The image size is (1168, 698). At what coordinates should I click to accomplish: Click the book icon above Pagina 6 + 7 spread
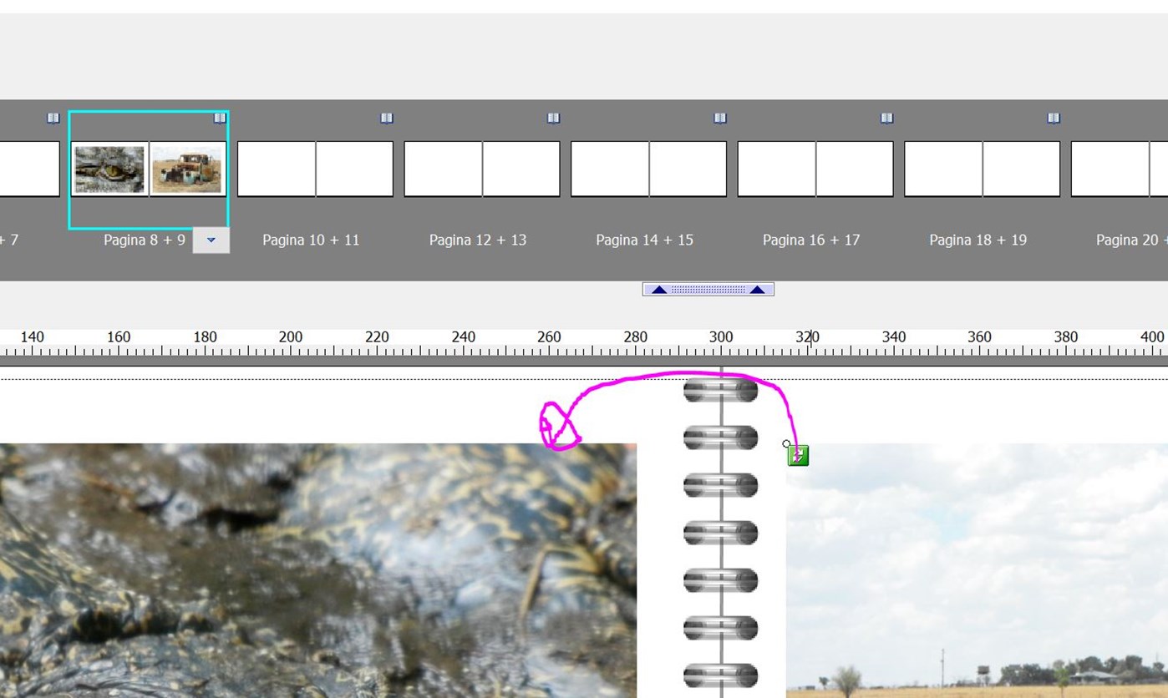click(53, 119)
